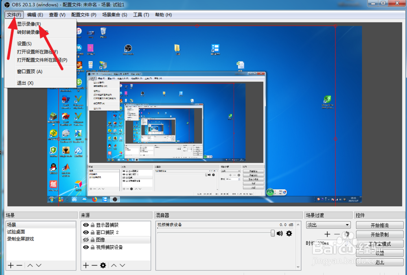Viewport: 407px width, 275px height.
Task: Choose 显示录像 (R) from the File menu
Action: (29, 24)
